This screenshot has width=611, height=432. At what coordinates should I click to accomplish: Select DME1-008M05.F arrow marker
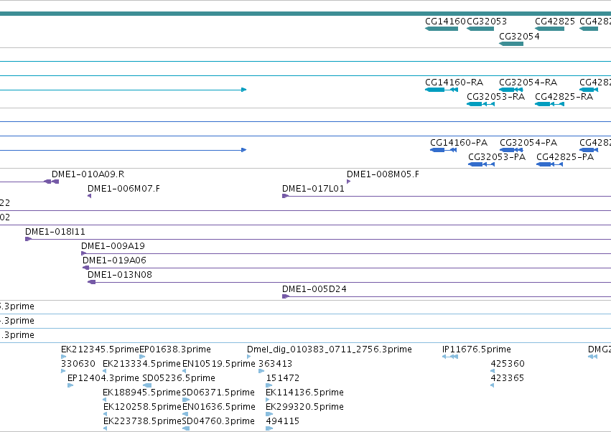[x=348, y=182]
